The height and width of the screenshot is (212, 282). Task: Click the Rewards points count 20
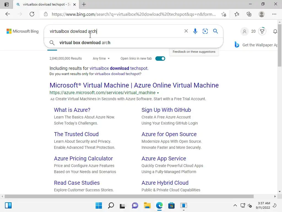pyautogui.click(x=253, y=31)
